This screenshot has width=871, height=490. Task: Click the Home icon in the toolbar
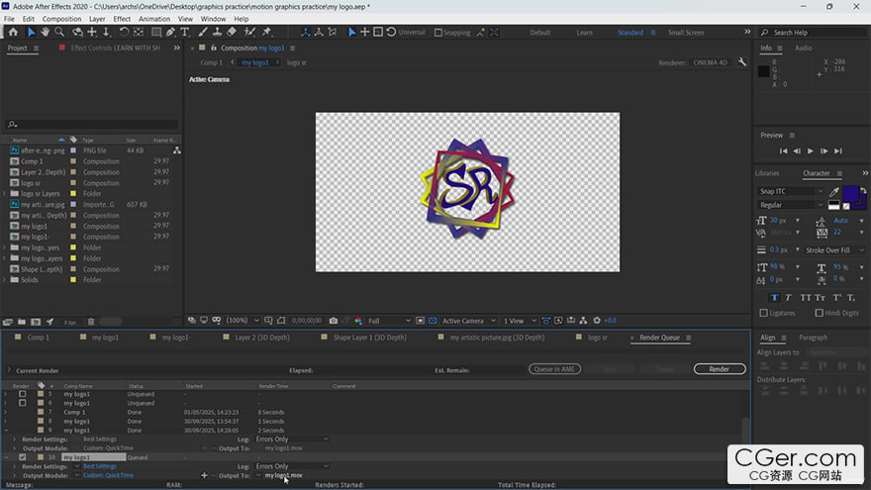coord(14,32)
